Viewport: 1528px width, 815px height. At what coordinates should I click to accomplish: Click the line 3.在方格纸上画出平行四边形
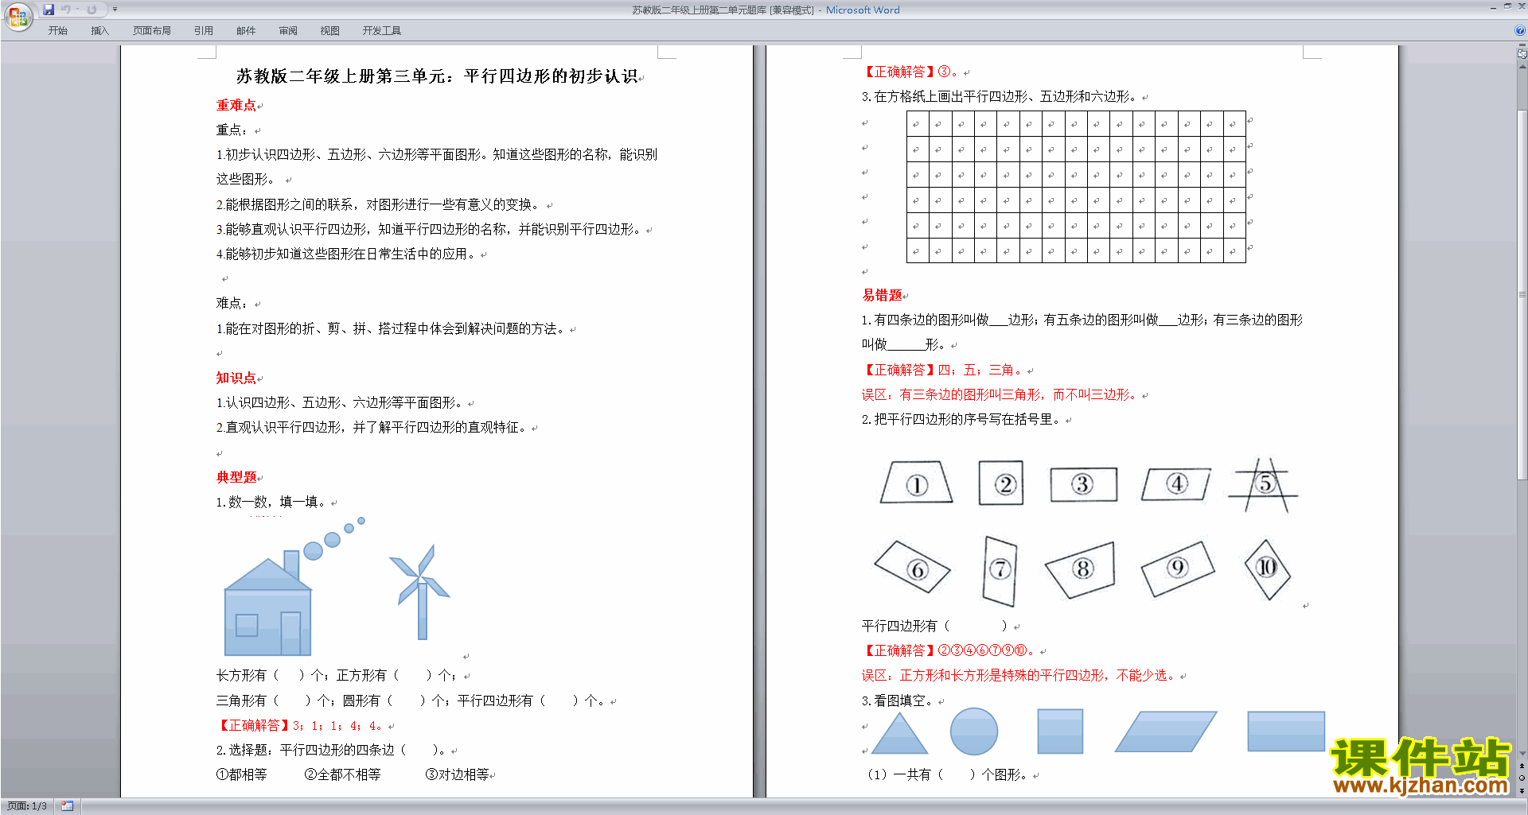tap(1000, 96)
